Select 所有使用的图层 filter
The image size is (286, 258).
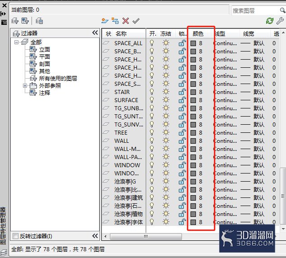point(58,78)
